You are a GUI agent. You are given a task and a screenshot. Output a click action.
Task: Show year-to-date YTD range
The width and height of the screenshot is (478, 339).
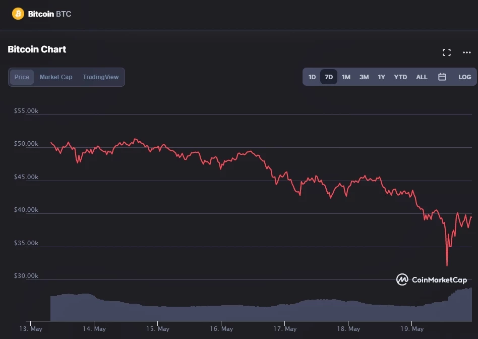coord(400,77)
